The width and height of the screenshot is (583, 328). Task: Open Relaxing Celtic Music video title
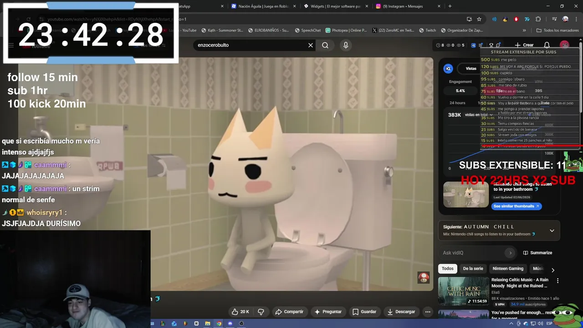pyautogui.click(x=520, y=283)
